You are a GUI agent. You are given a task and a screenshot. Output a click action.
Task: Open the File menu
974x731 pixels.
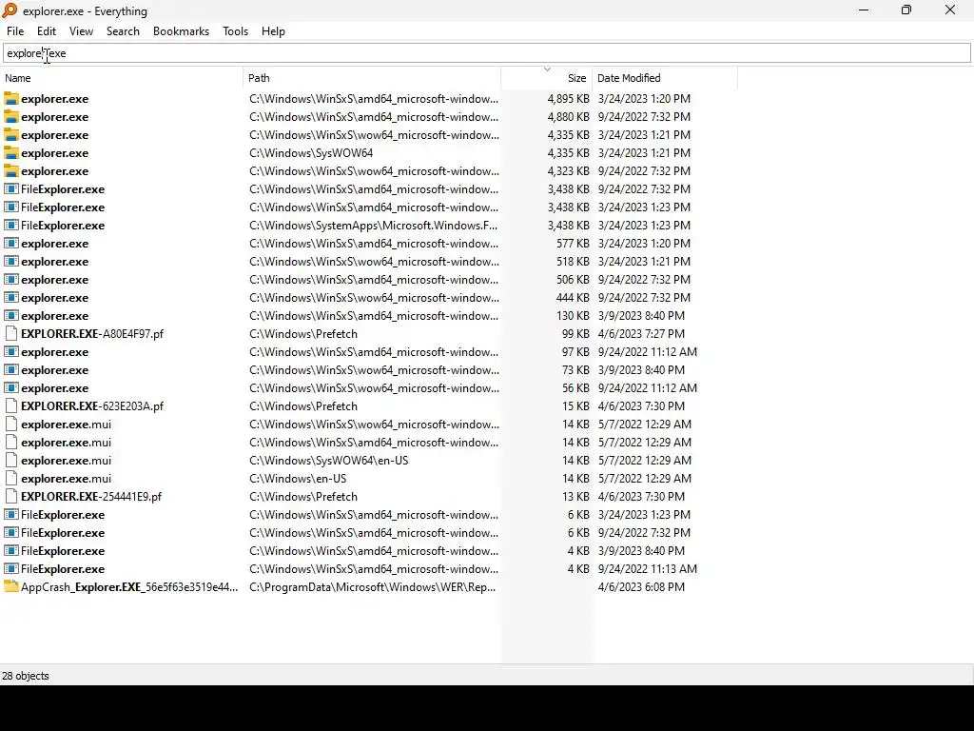[x=15, y=31]
